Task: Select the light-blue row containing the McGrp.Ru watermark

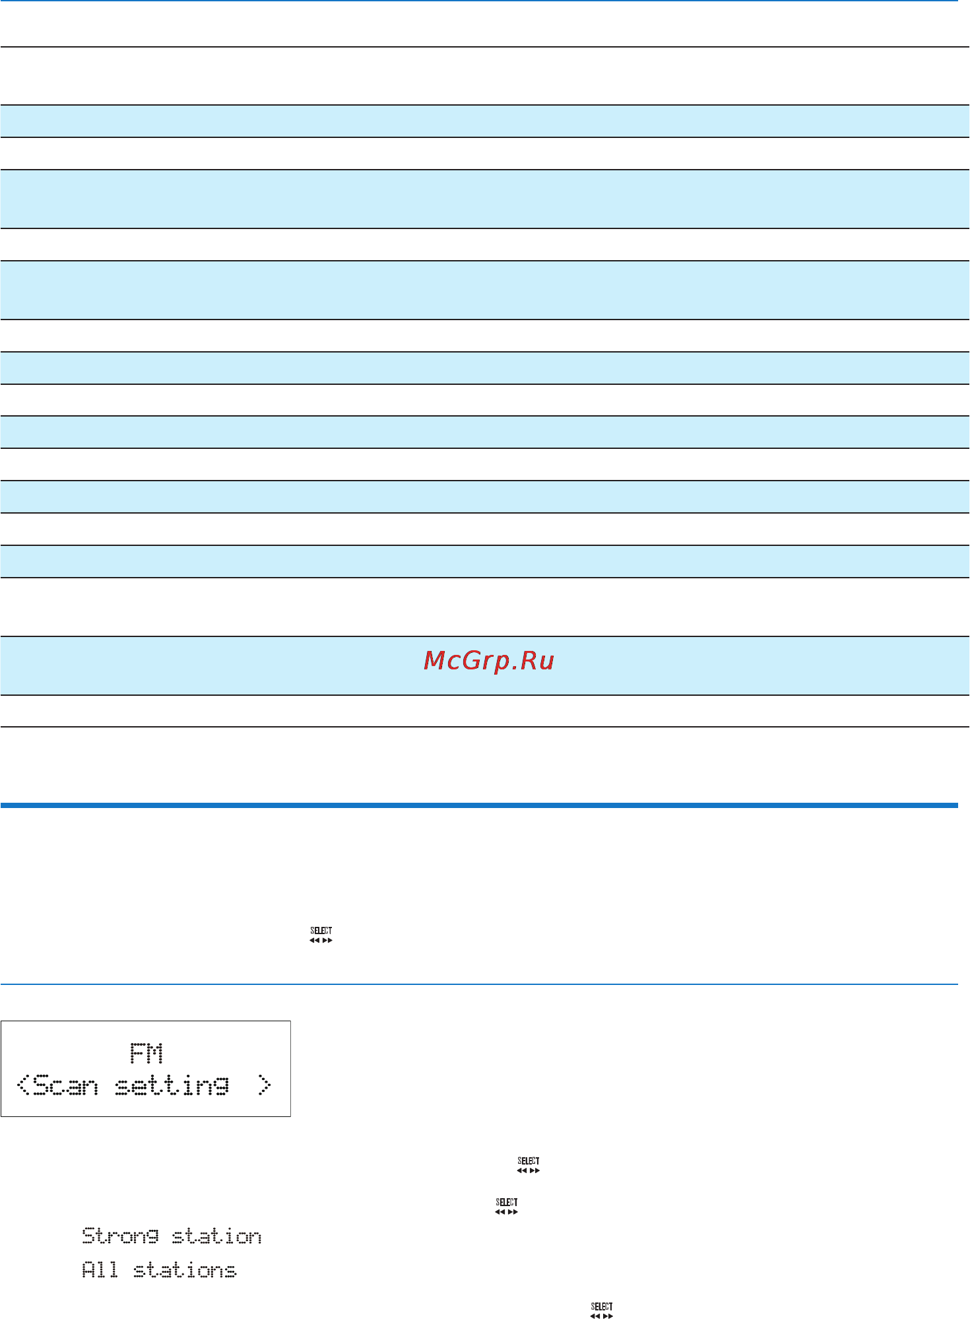Action: (485, 665)
